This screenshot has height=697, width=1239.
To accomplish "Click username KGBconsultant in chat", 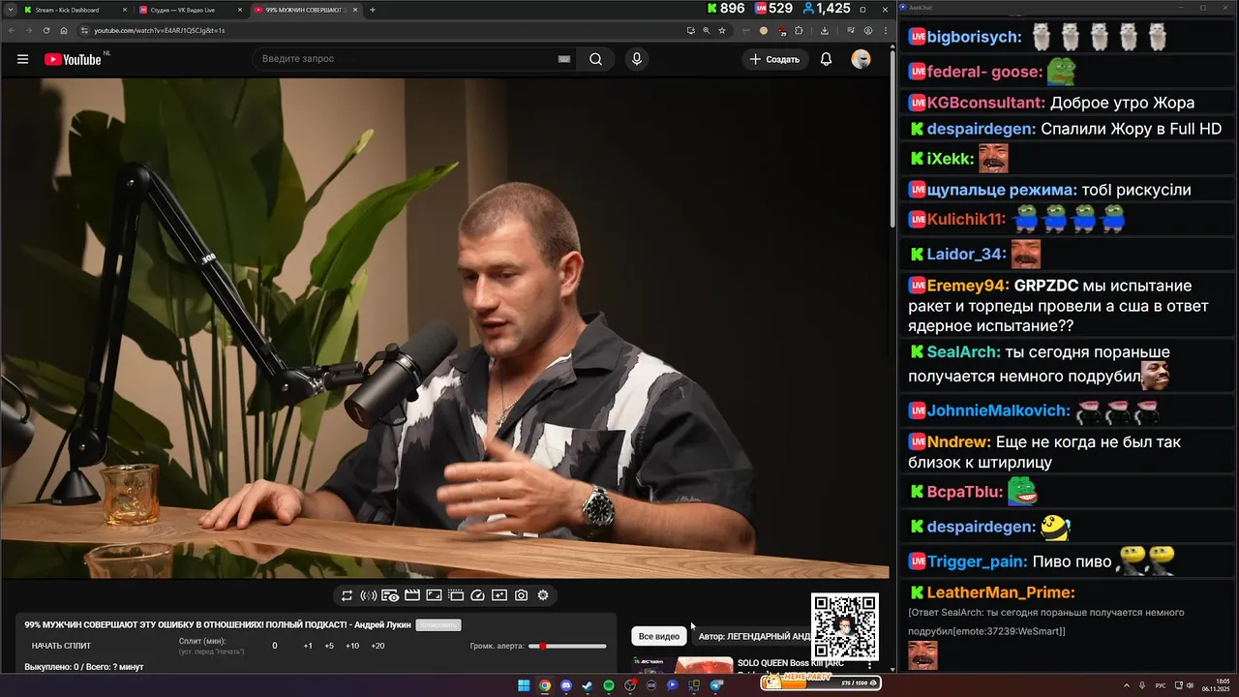I will [986, 103].
